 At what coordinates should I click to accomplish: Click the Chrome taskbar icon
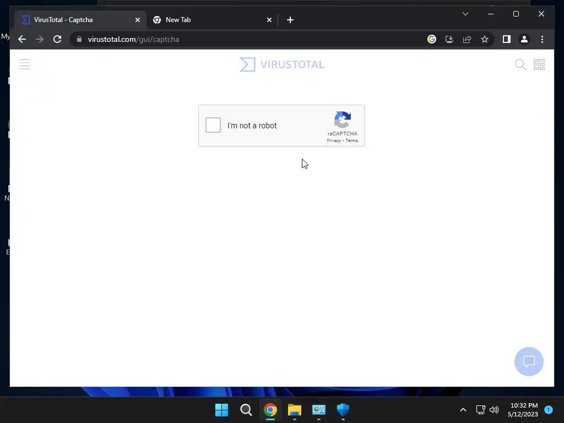coord(270,410)
